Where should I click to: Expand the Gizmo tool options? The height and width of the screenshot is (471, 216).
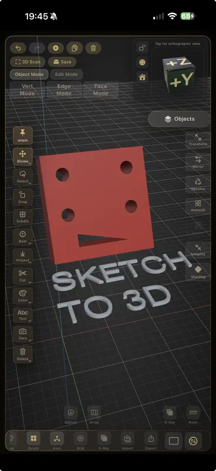pos(23,156)
